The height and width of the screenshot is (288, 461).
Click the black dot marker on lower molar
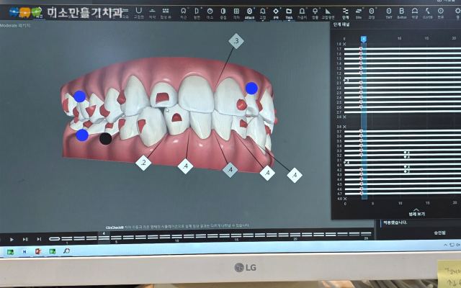105,139
